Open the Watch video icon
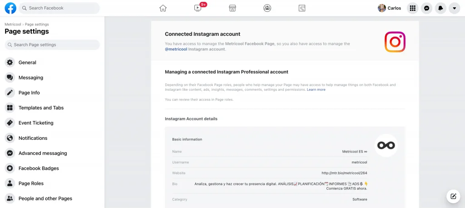Image resolution: width=465 pixels, height=208 pixels. pos(198,8)
